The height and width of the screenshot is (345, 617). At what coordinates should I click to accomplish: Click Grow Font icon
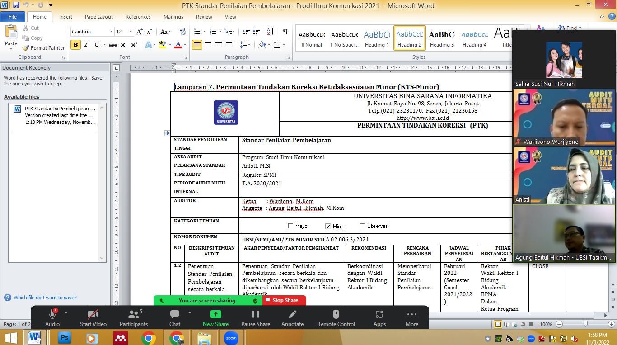coord(140,32)
